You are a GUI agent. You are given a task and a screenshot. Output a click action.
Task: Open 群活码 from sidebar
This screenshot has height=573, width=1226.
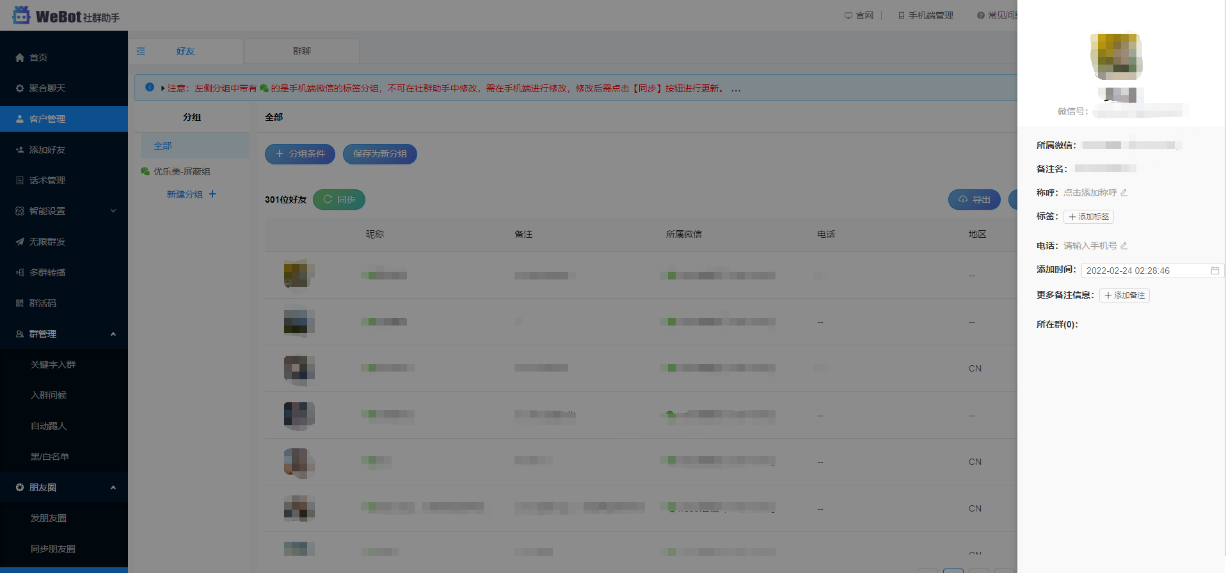tap(42, 303)
